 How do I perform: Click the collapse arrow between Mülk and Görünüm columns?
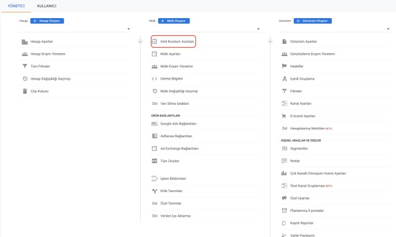pyautogui.click(x=270, y=42)
